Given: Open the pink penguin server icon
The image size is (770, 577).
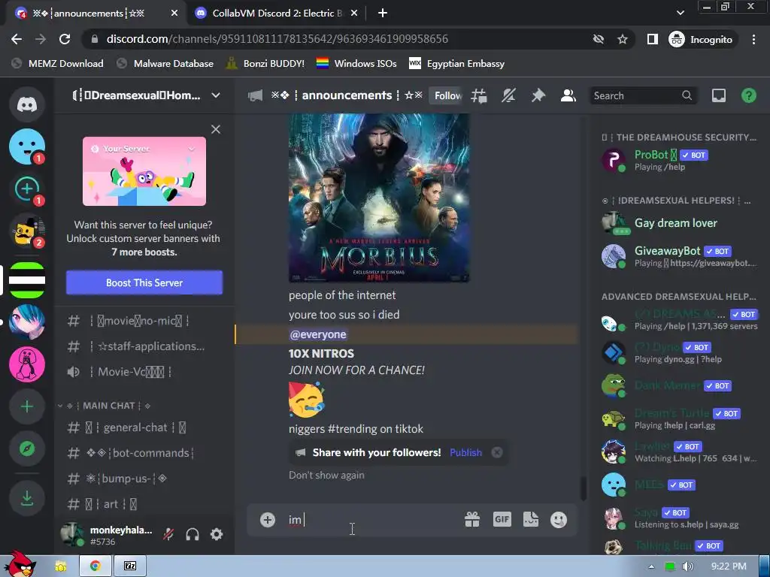Looking at the screenshot, I should point(27,364).
